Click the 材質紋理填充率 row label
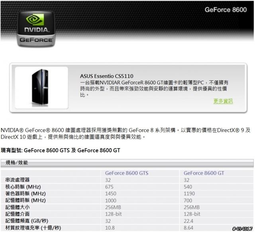This screenshot has height=232, width=255. [x=33, y=228]
